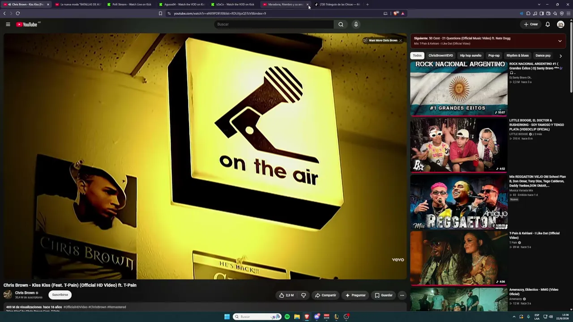This screenshot has width=573, height=322.
Task: Open Mix Reggaeton Viejo thumbnail
Action: [459, 201]
